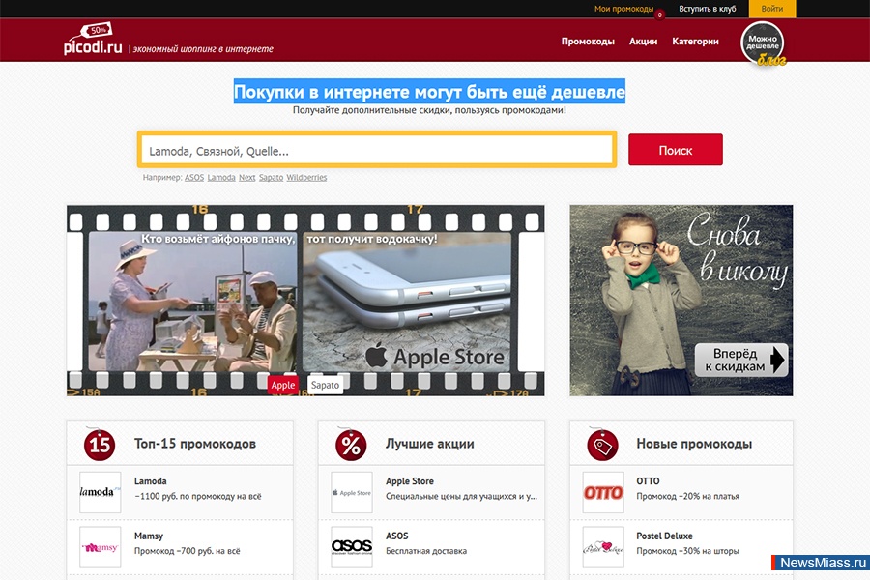Screen dimensions: 870x580
Task: Open the Акции menu
Action: [x=644, y=42]
